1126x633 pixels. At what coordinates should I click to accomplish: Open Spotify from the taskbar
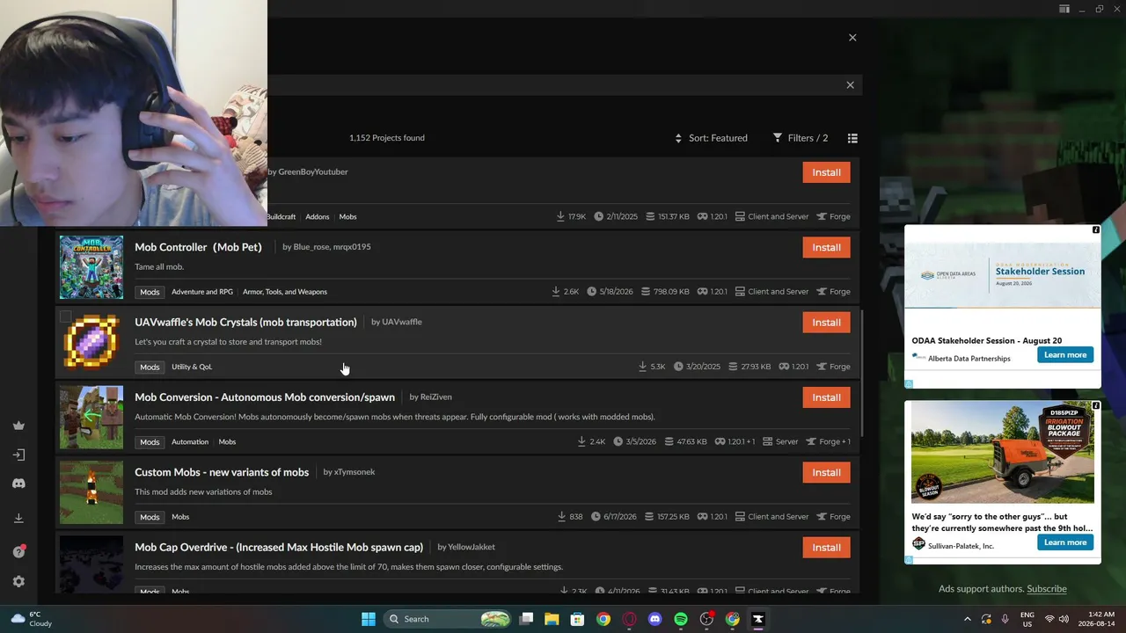(x=681, y=619)
